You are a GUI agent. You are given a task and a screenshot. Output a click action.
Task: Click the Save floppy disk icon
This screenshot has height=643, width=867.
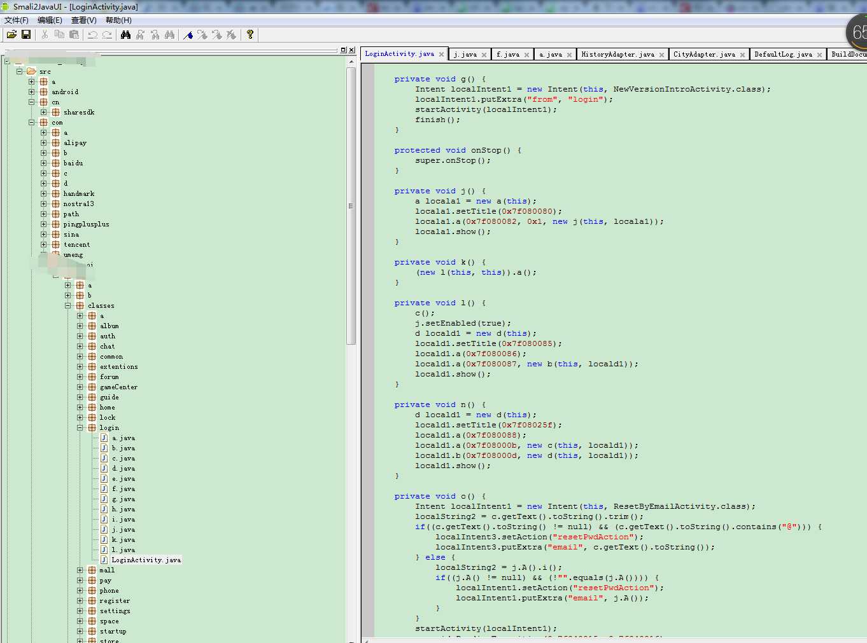26,35
